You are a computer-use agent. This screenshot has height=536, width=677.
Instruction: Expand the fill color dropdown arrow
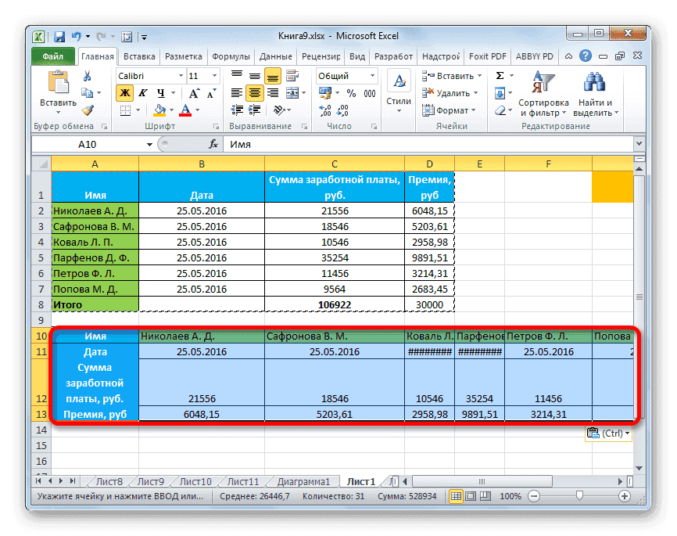click(x=170, y=110)
